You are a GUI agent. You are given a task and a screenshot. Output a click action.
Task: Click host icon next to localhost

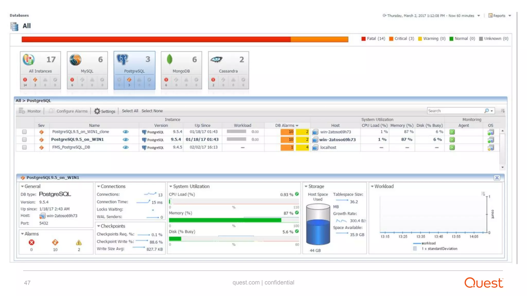[x=315, y=147]
